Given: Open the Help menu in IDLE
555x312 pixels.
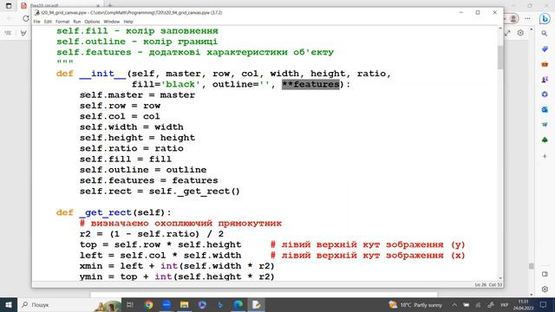Looking at the screenshot, I should pos(128,22).
